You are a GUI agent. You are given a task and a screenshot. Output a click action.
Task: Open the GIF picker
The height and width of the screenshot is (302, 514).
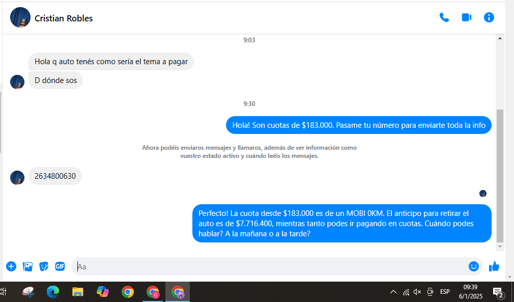tap(60, 266)
